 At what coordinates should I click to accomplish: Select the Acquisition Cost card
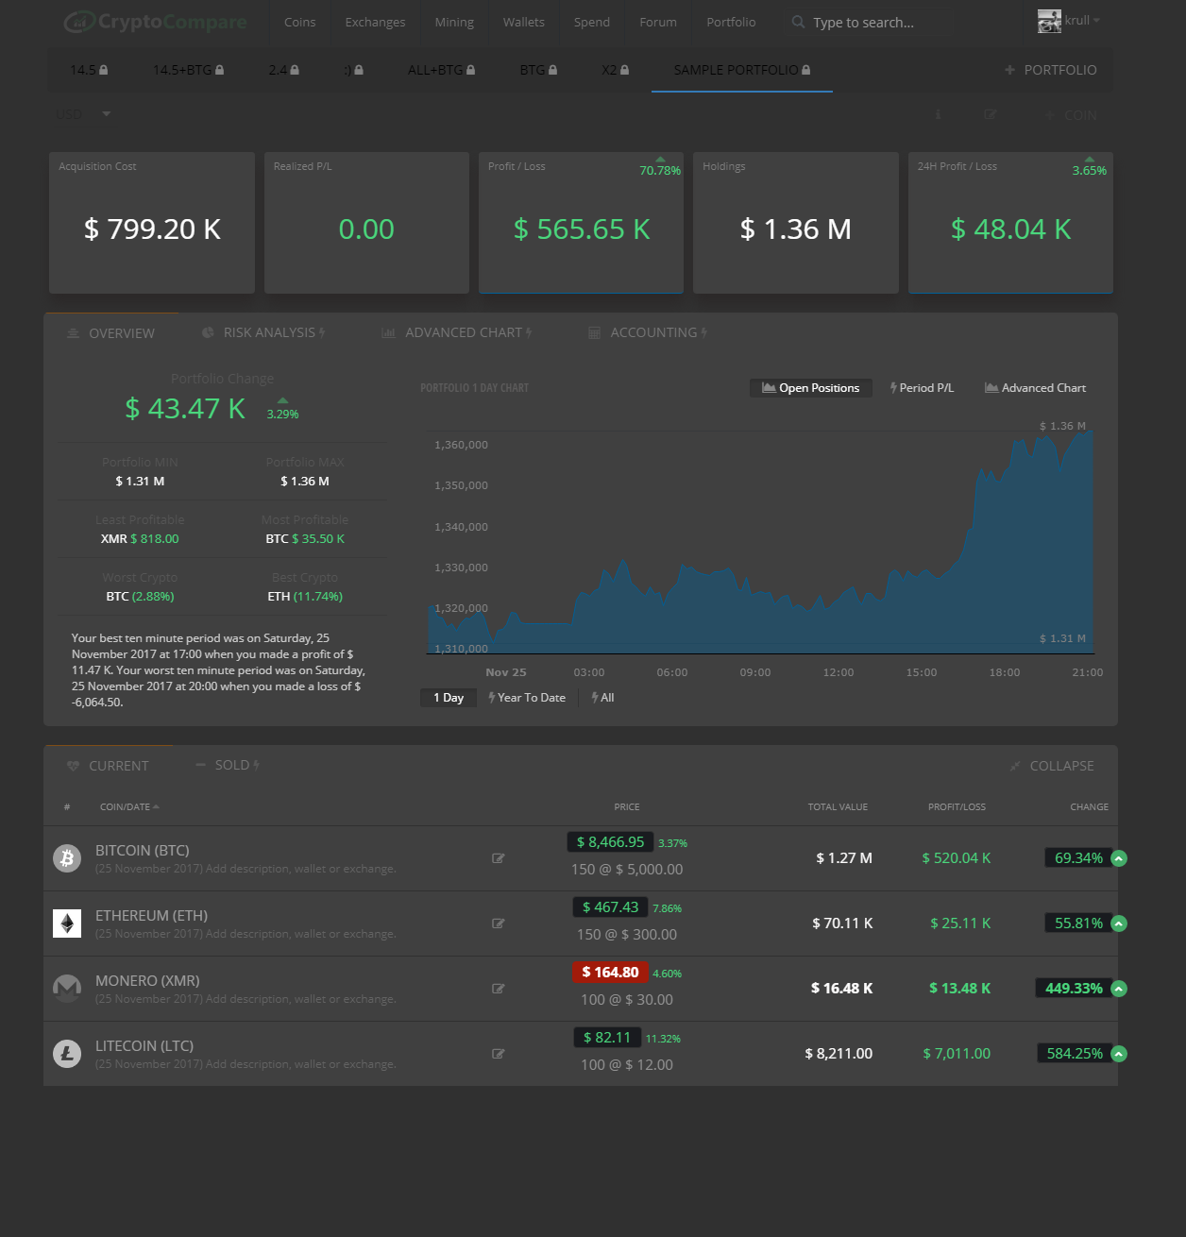tap(152, 223)
